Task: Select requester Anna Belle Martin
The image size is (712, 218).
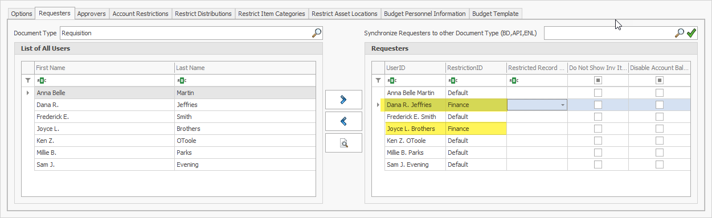Action: pos(415,92)
